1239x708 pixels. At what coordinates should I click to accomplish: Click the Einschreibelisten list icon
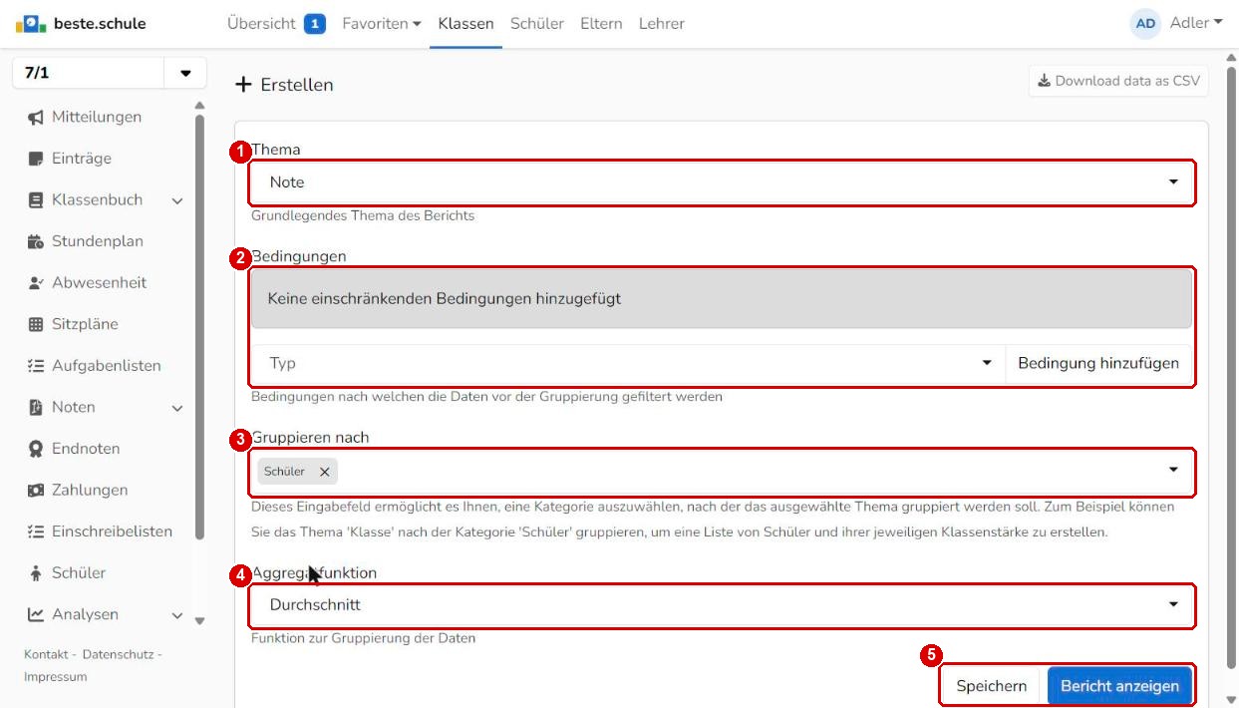point(35,531)
